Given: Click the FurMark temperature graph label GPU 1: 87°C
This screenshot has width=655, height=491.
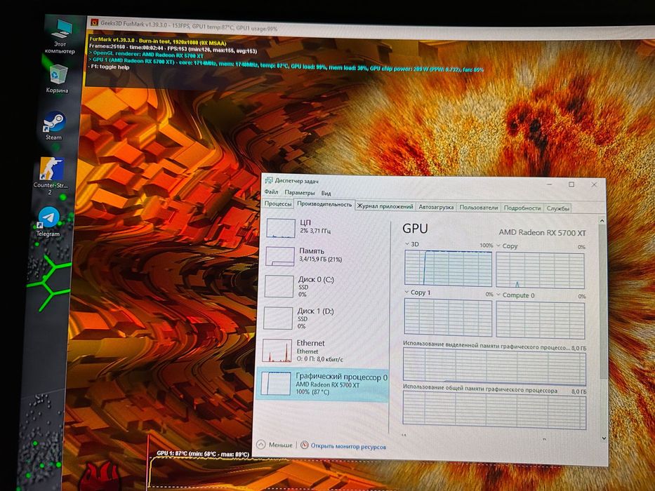Looking at the screenshot, I should (203, 453).
